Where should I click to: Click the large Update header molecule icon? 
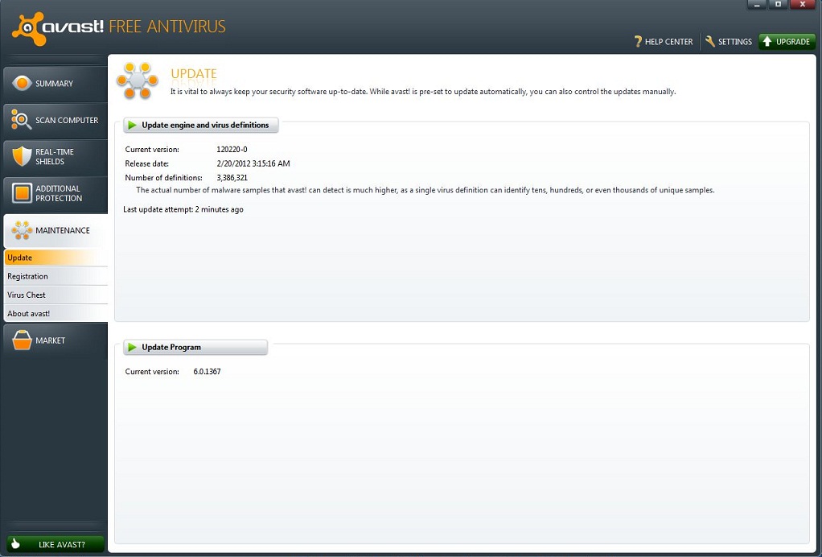pyautogui.click(x=138, y=80)
